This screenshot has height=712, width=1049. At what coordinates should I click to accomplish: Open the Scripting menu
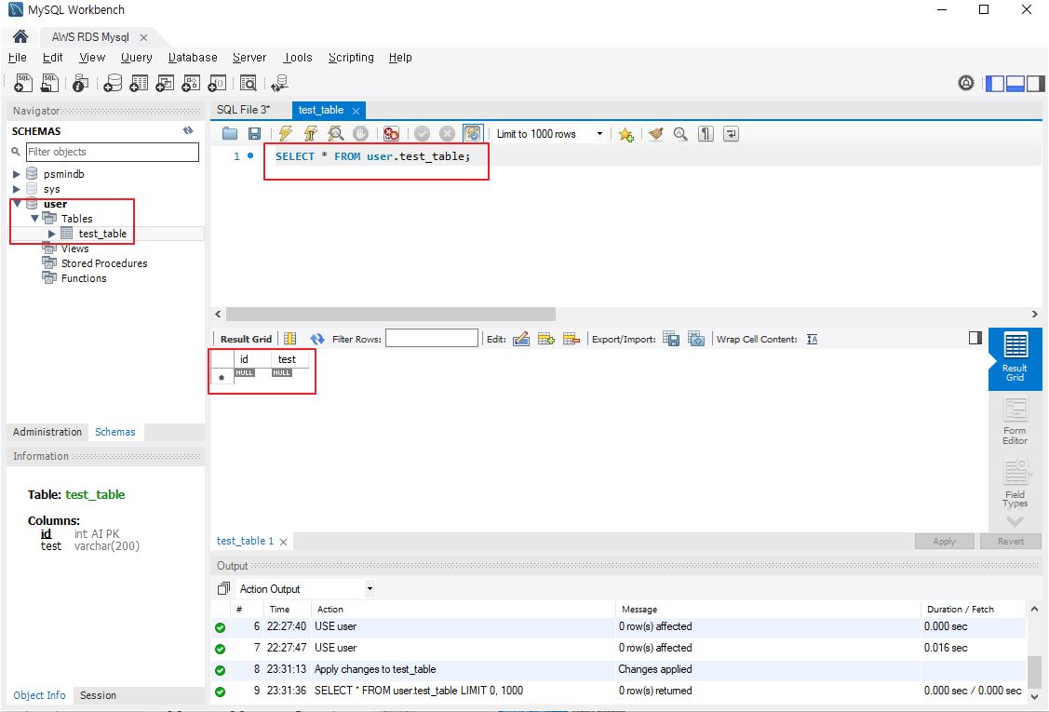[x=351, y=58]
